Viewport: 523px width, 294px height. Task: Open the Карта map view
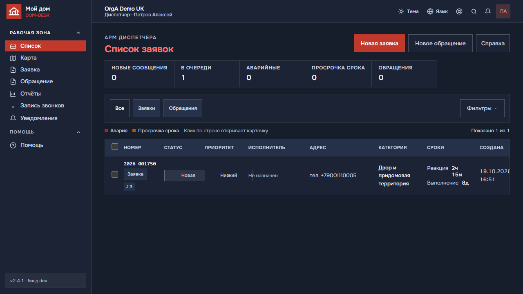[45, 58]
